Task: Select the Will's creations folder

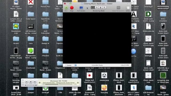Action: pos(163,14)
